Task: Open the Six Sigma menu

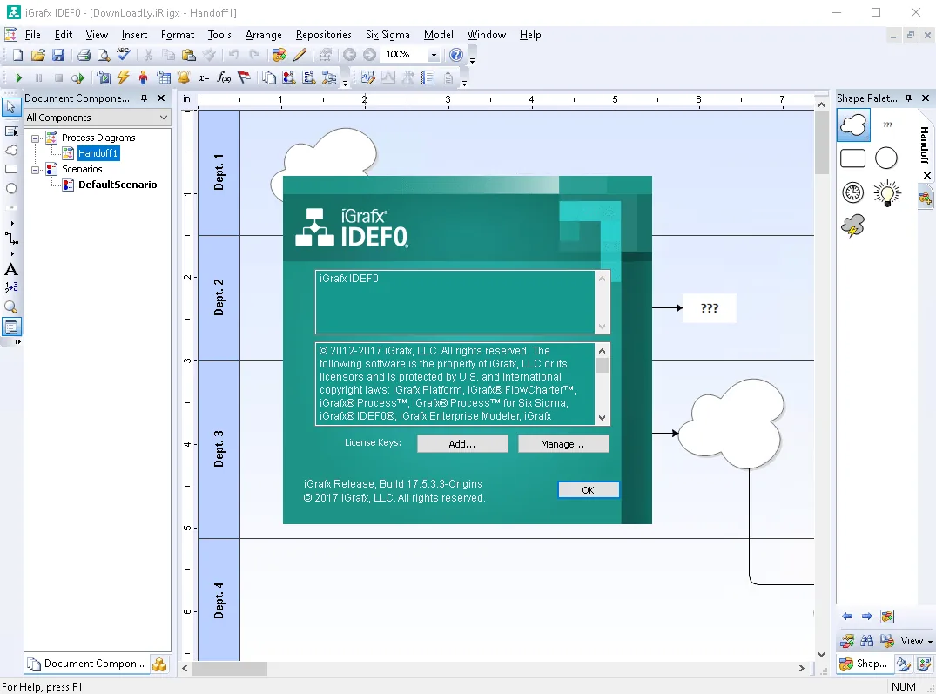Action: (x=387, y=35)
